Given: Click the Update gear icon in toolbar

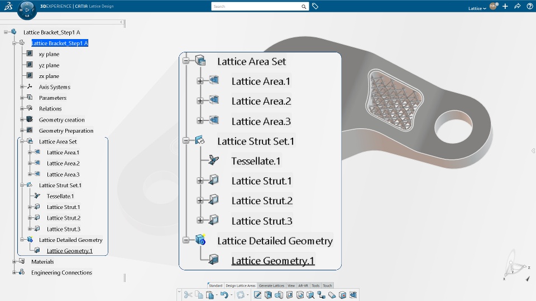Looking at the screenshot, I should point(241,295).
